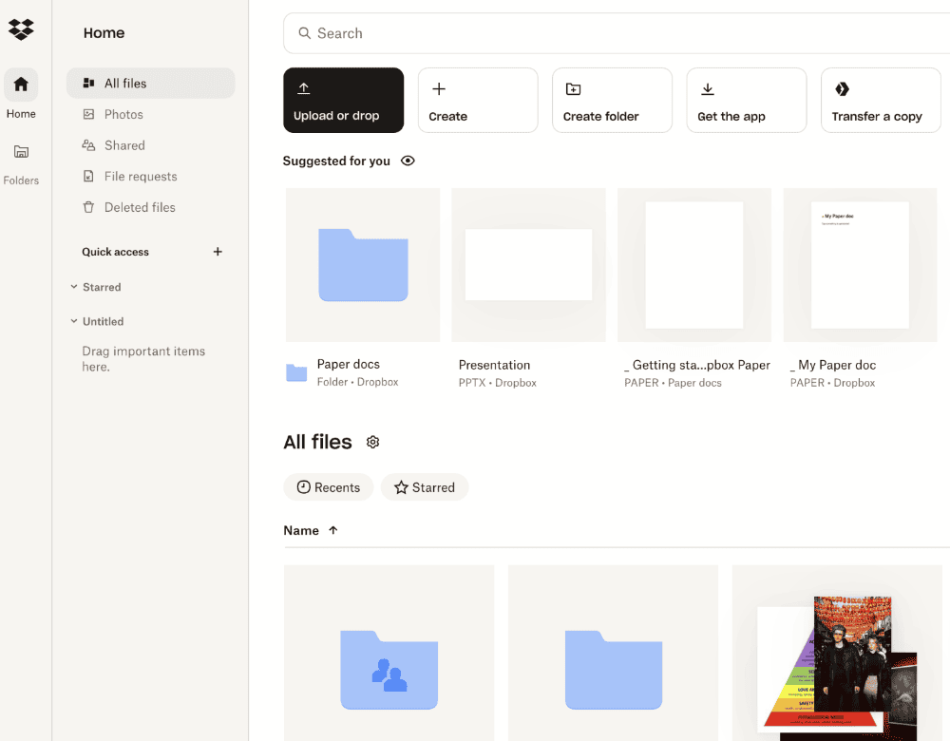
Task: Open the plain blue folder tile
Action: [613, 654]
